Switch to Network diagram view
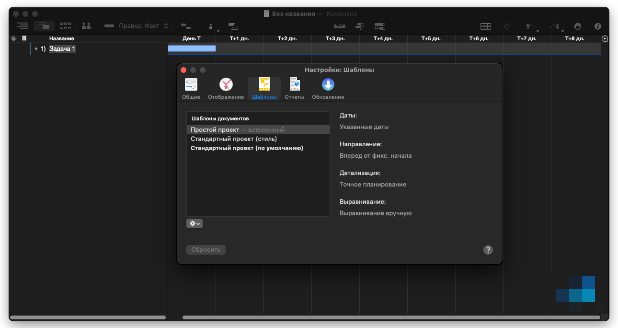 tap(66, 26)
